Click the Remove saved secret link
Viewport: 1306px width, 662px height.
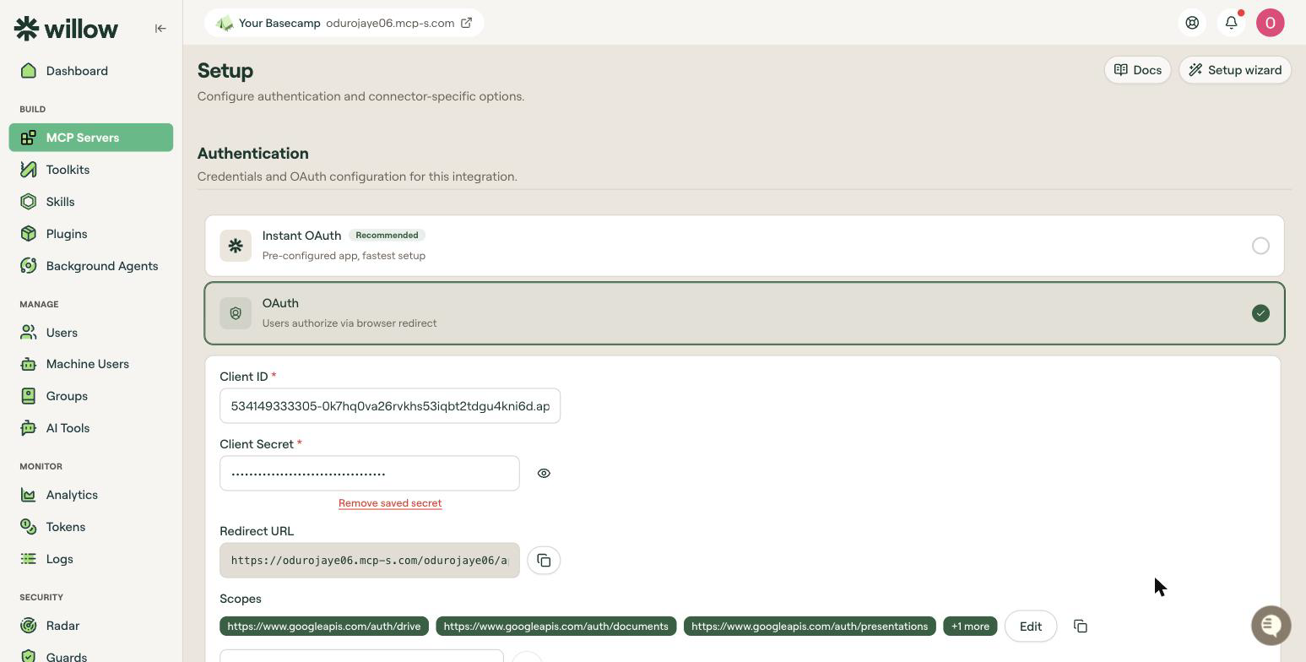tap(390, 503)
